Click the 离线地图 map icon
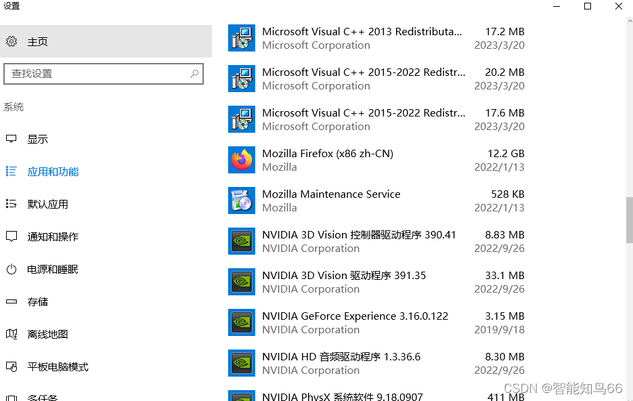 click(12, 334)
